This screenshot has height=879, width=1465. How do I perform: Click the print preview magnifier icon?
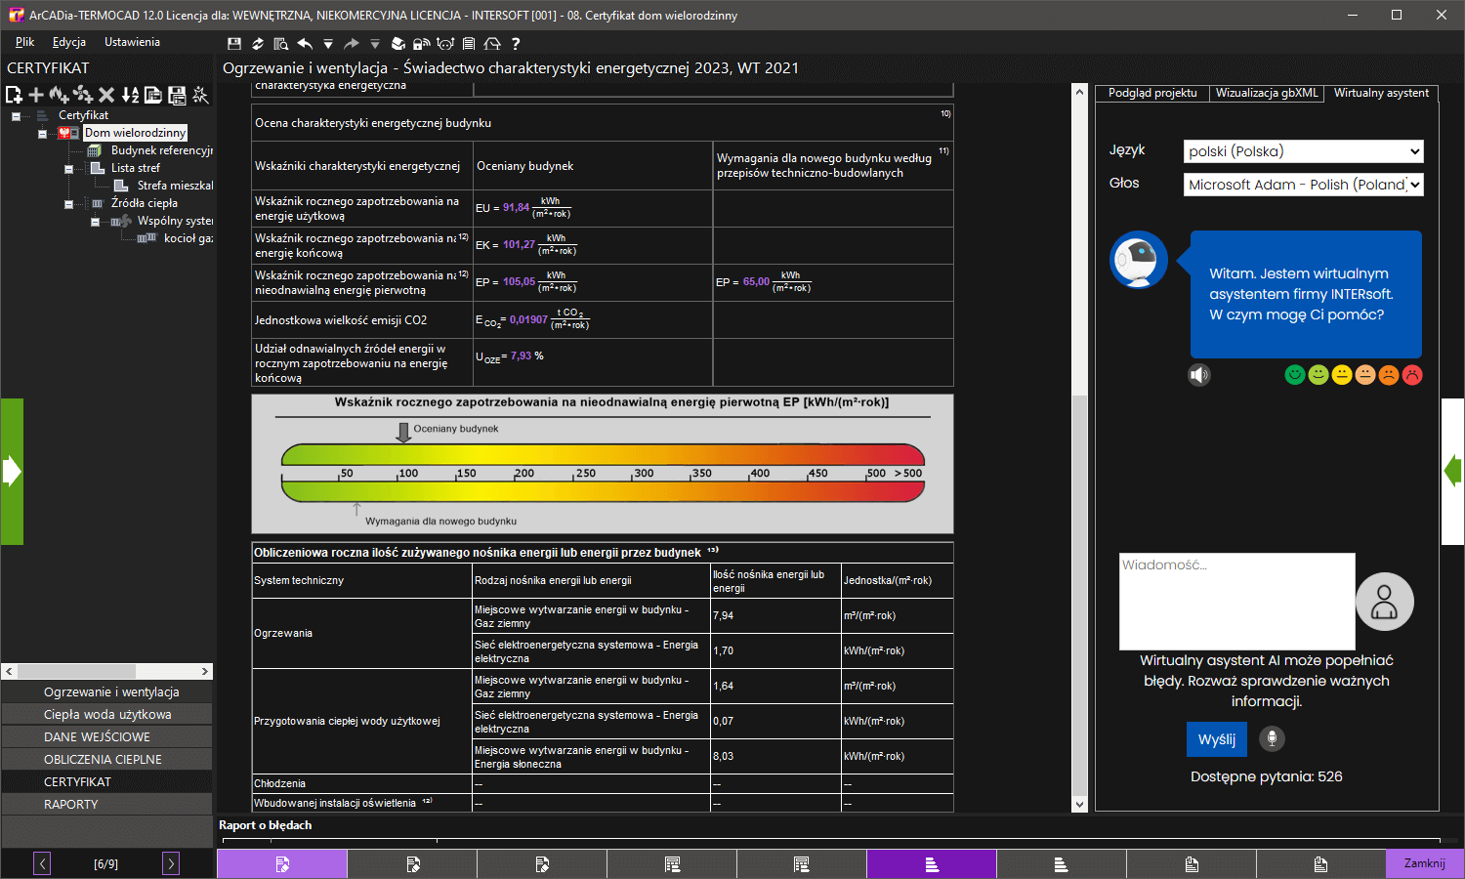pos(281,44)
